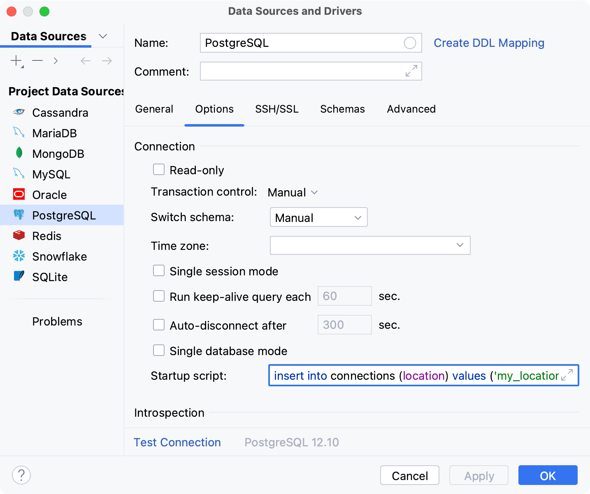Viewport: 590px width, 494px height.
Task: Run Test Connection
Action: coord(177,442)
